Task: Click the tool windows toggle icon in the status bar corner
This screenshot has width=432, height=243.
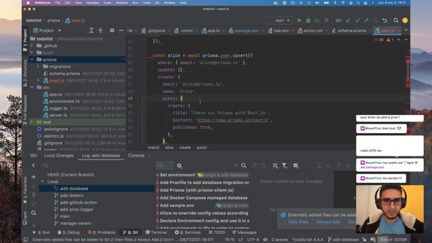Action: (26, 240)
